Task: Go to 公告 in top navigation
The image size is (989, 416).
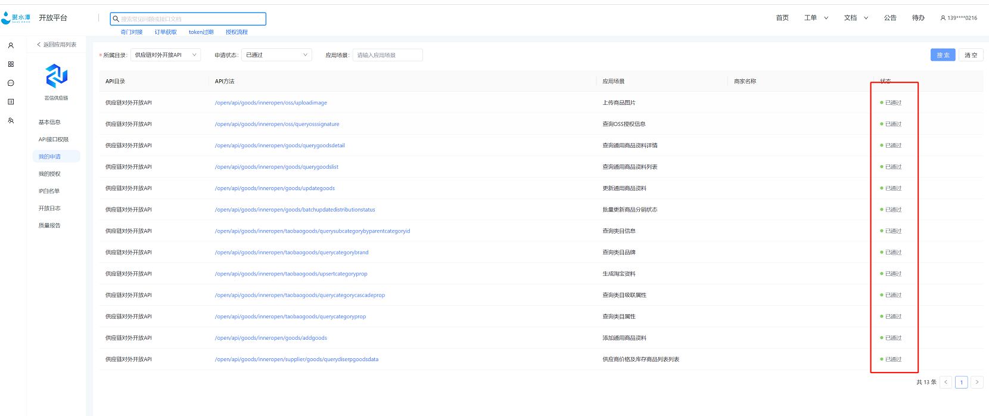Action: pos(890,18)
